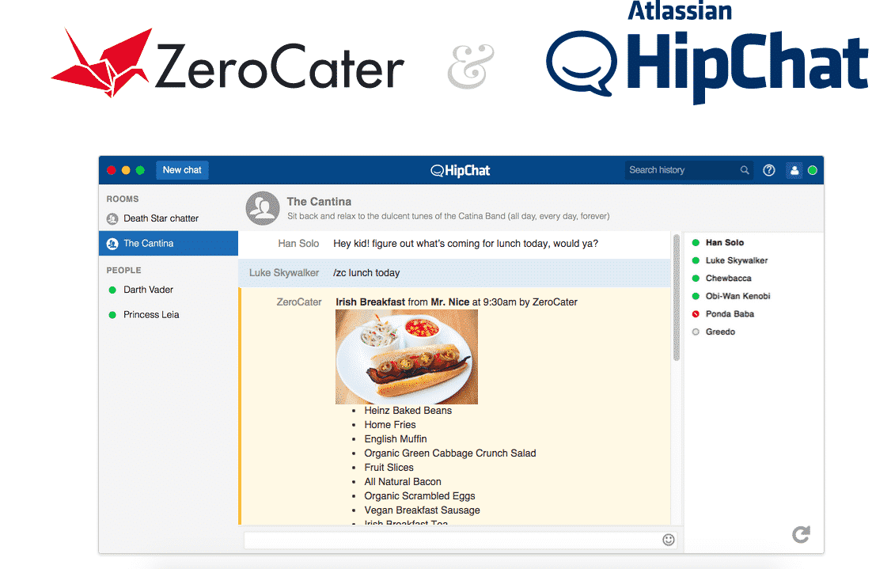Click the New chat button
The height and width of the screenshot is (569, 891).
(x=182, y=169)
